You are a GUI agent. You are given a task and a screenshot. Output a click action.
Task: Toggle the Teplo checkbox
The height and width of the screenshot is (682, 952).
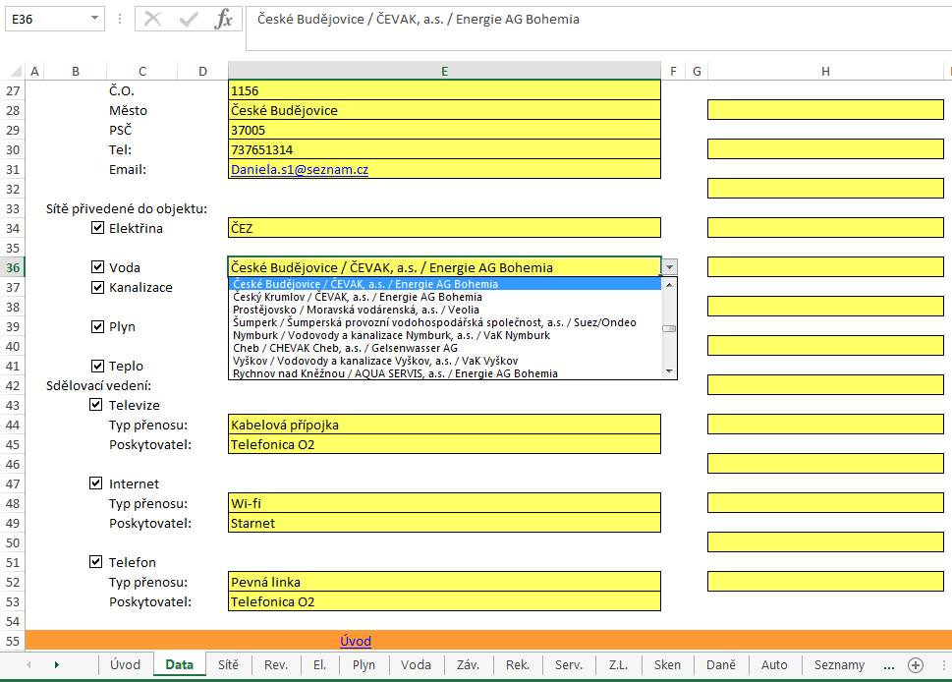point(97,366)
